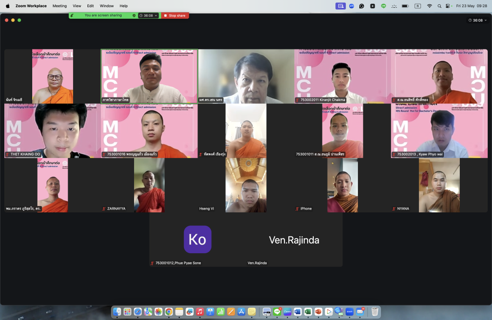
Task: Expand the 36:08 timer at window top-right
Action: coord(478,20)
